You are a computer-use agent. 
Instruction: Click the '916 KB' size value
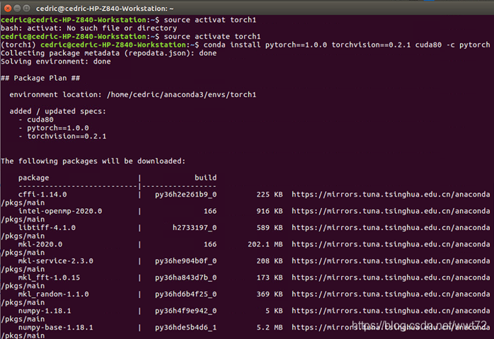point(270,211)
